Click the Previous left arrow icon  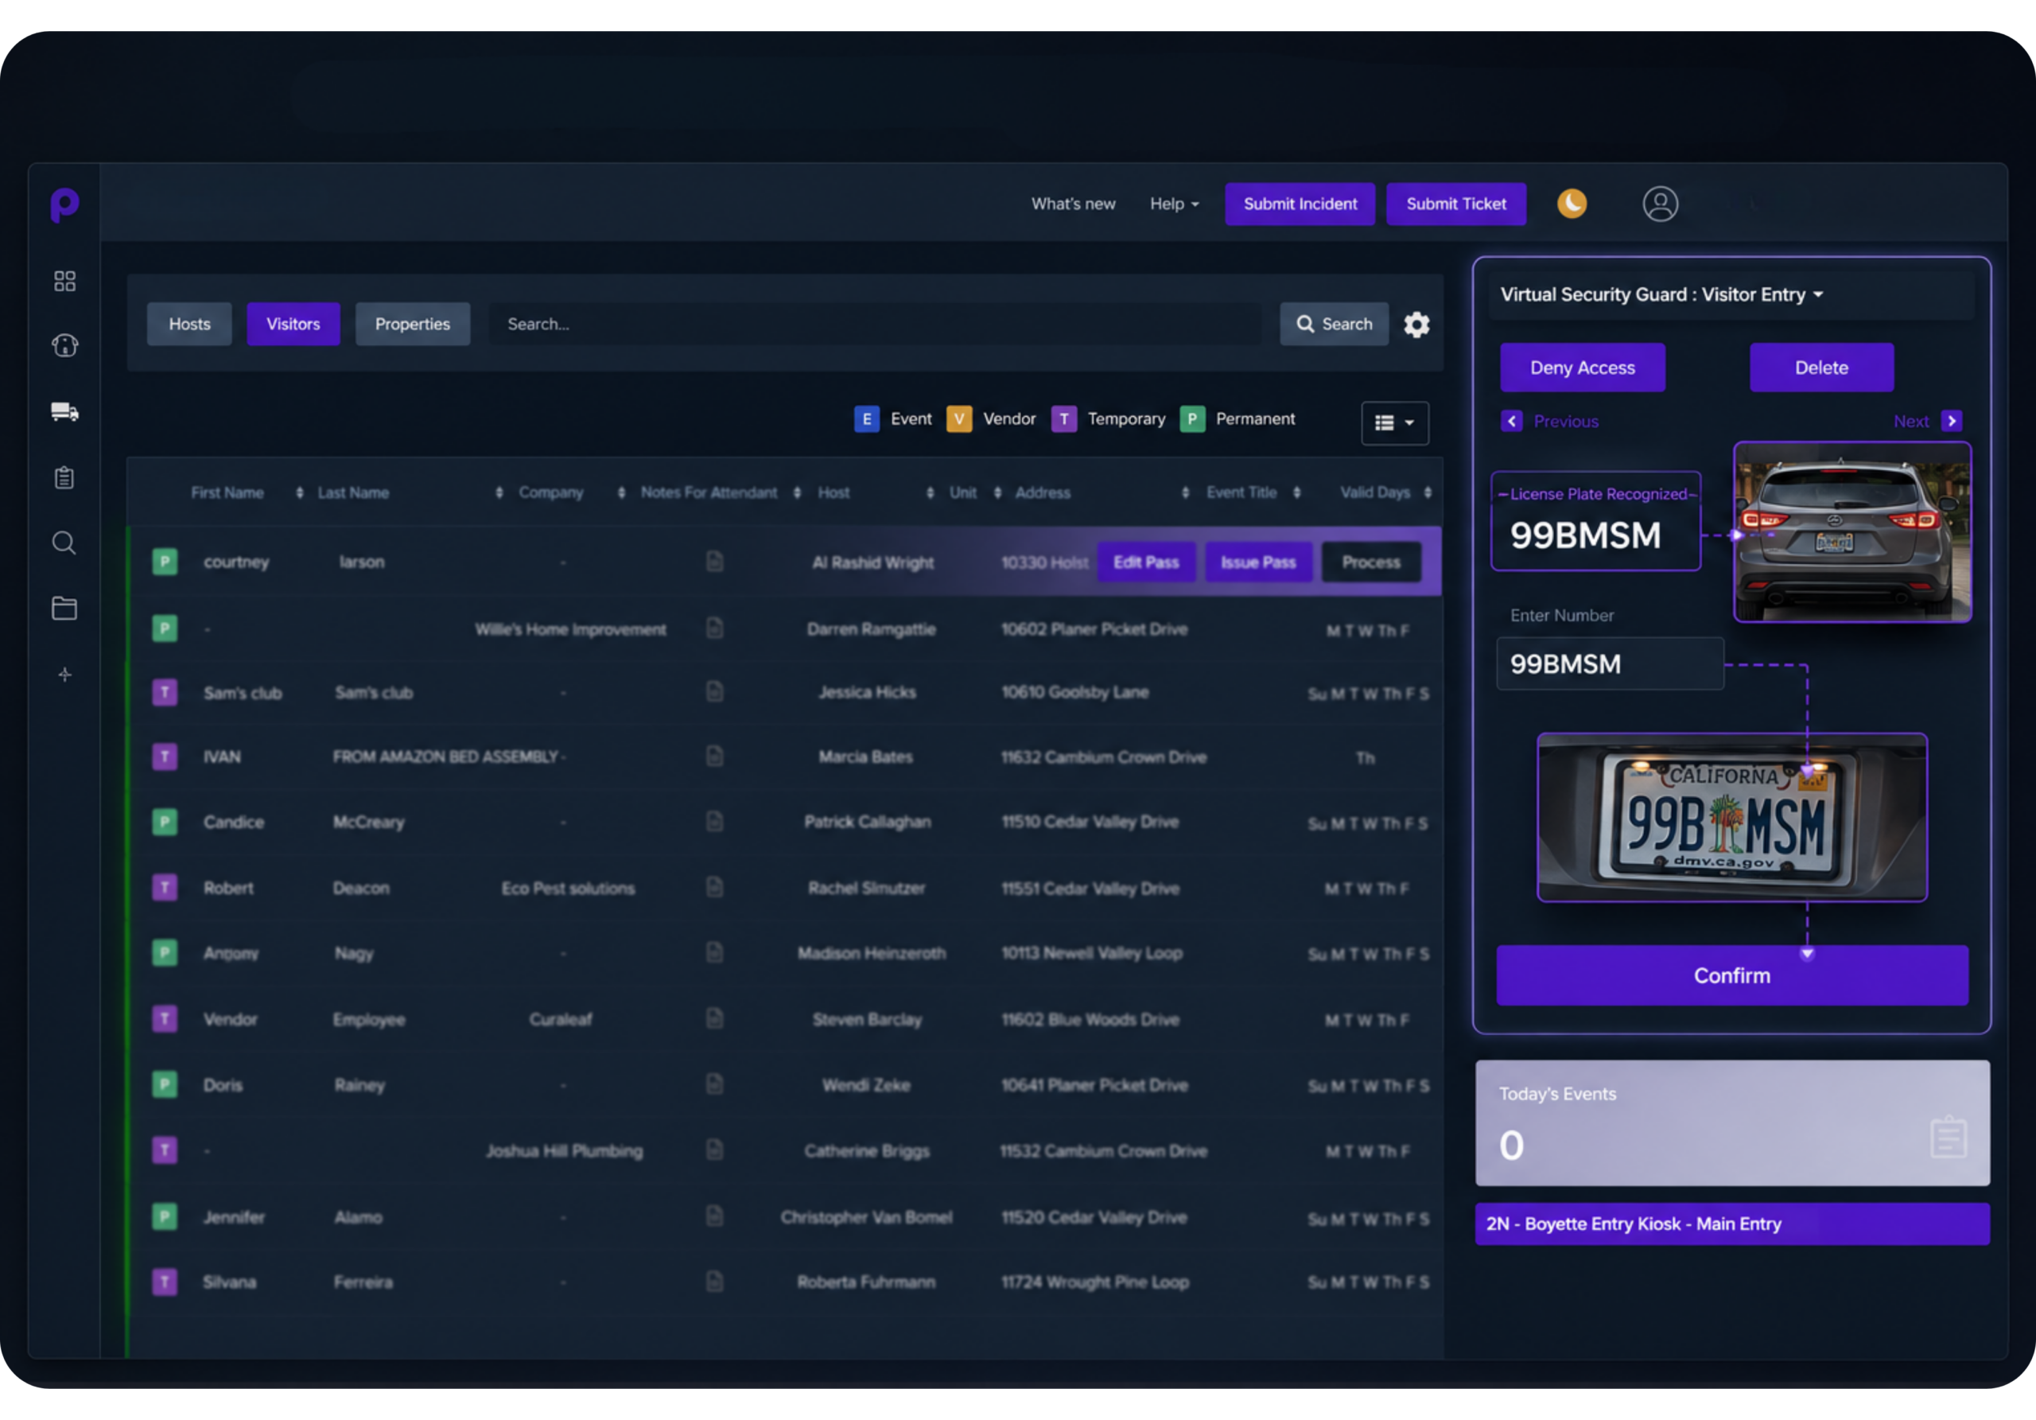pos(1512,422)
